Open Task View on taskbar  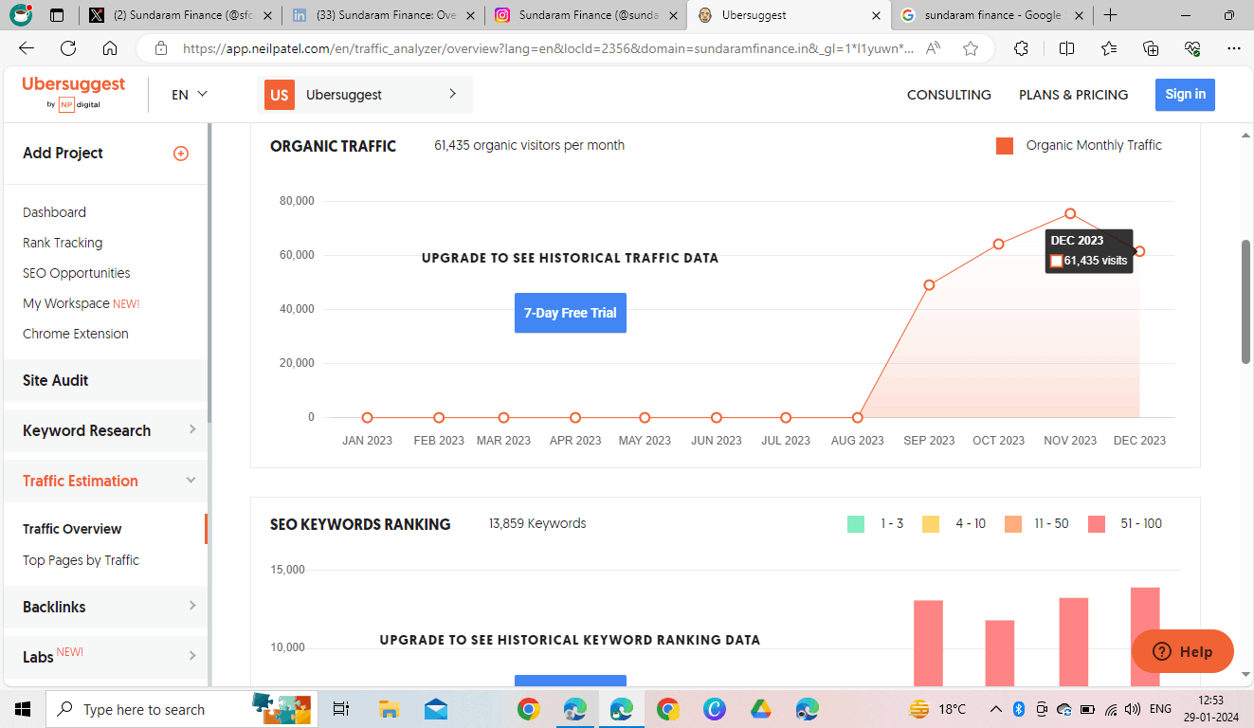(341, 709)
